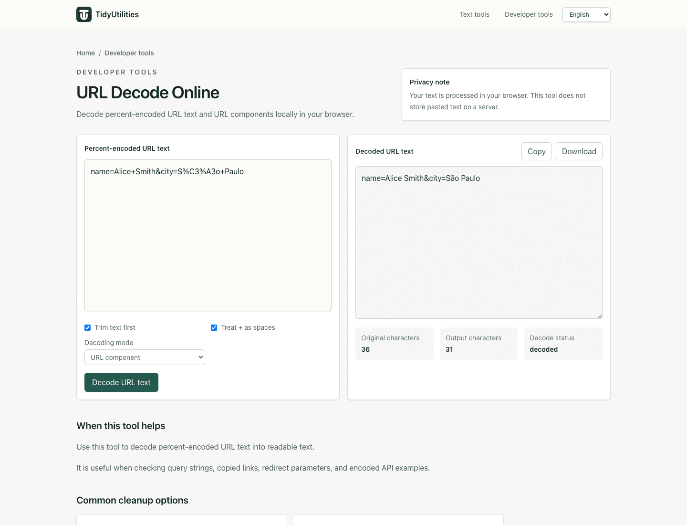Click the URL Decode Online title
The image size is (687, 525).
(x=148, y=93)
